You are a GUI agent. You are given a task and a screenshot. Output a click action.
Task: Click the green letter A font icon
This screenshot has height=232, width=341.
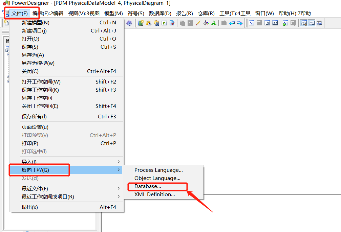(214, 23)
